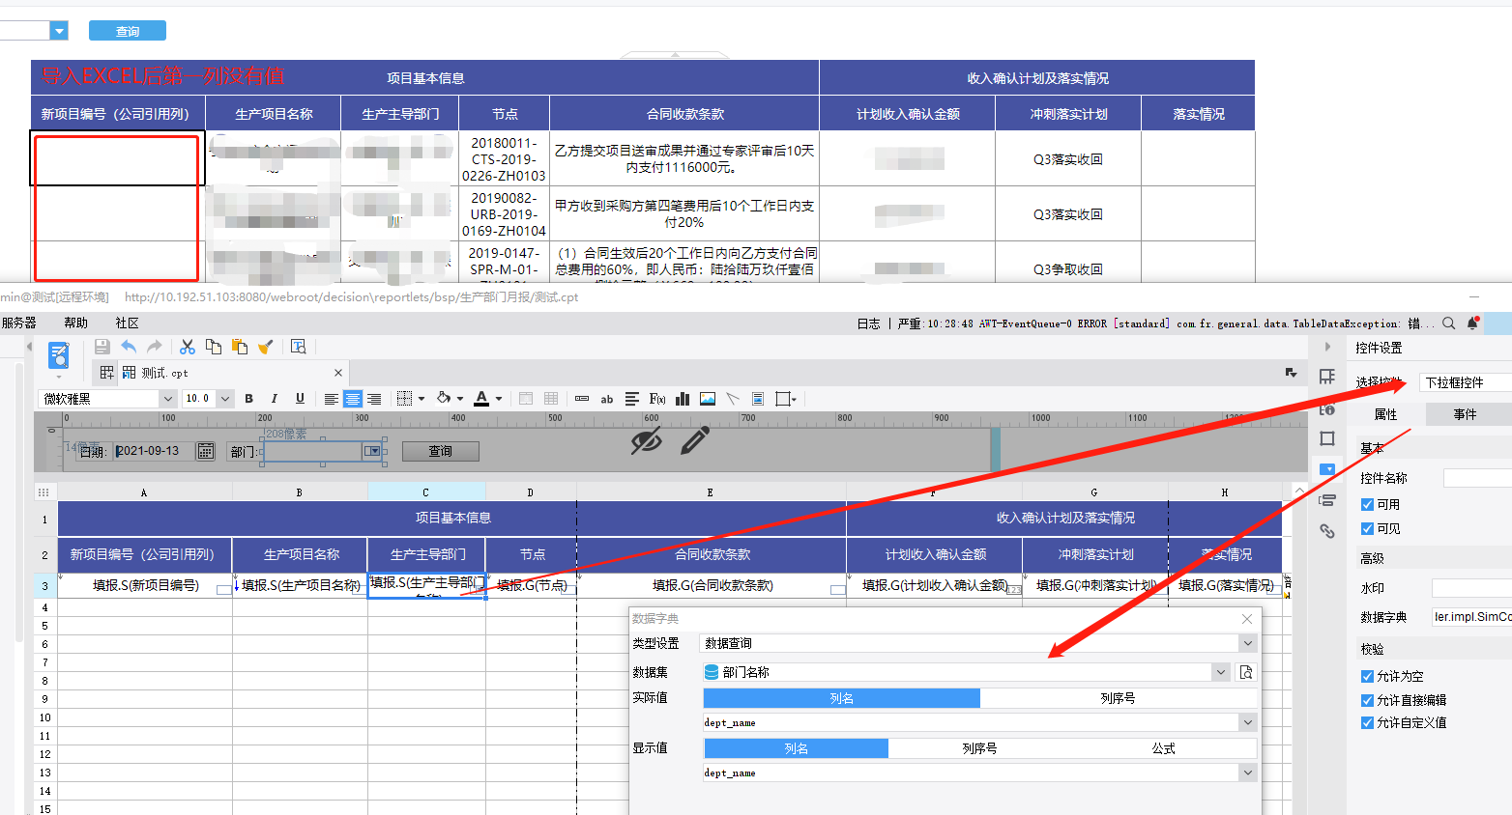
Task: Close the 数据字典 dialog
Action: point(1247,619)
